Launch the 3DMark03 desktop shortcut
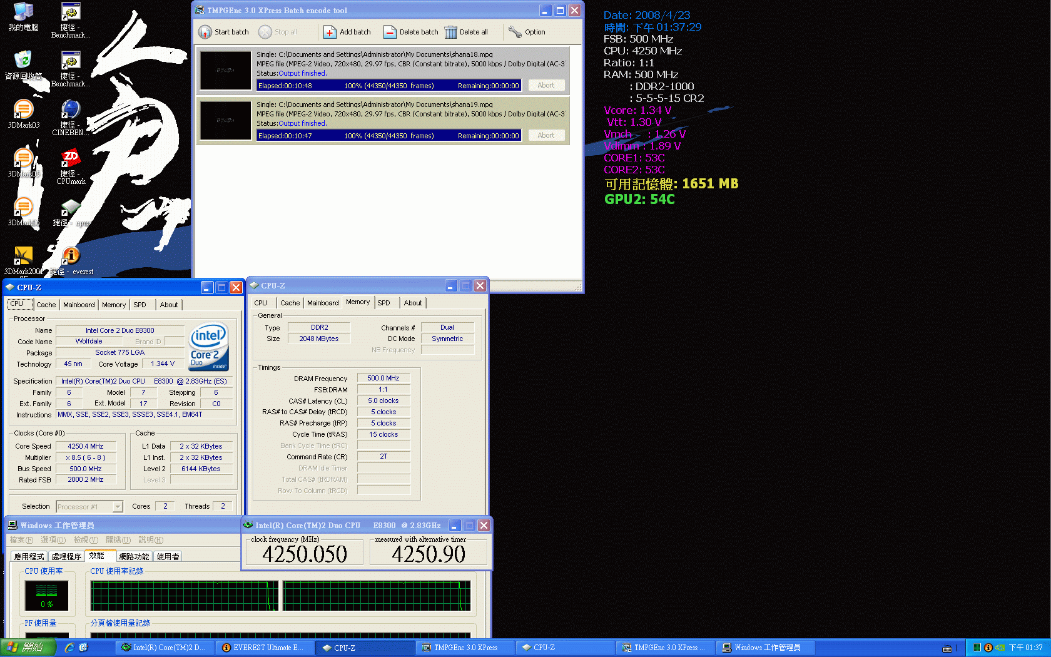 pyautogui.click(x=24, y=114)
